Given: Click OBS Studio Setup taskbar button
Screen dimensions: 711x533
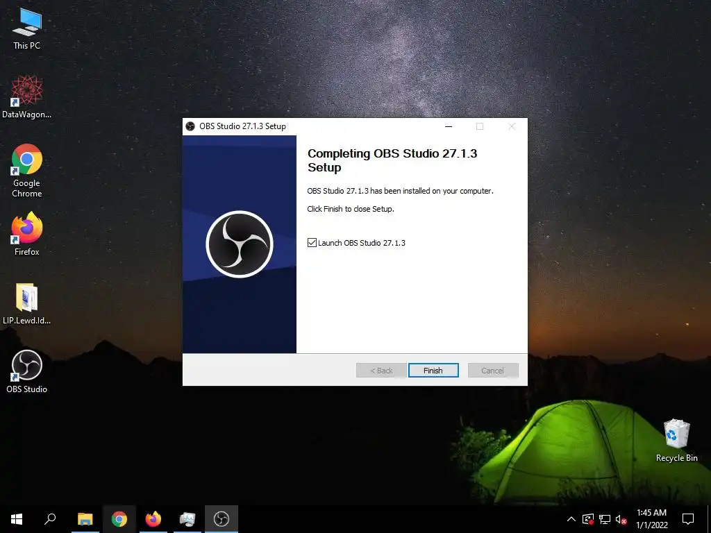Looking at the screenshot, I should click(x=221, y=519).
